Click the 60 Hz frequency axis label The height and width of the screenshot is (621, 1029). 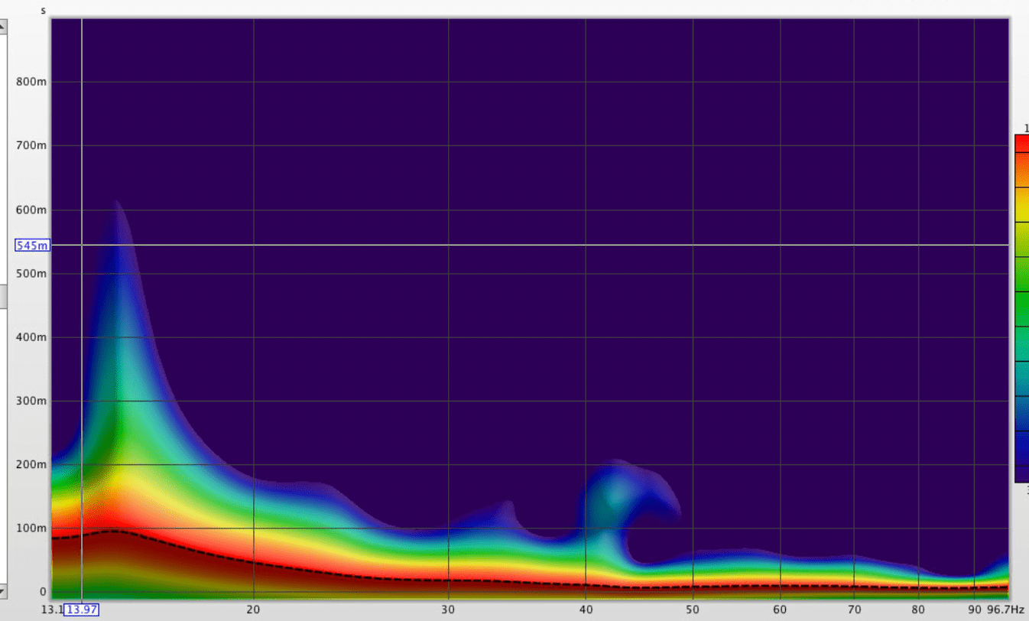pyautogui.click(x=780, y=610)
